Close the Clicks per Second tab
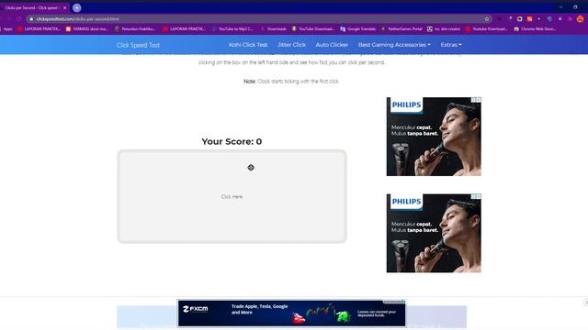The width and height of the screenshot is (588, 330). pos(64,8)
